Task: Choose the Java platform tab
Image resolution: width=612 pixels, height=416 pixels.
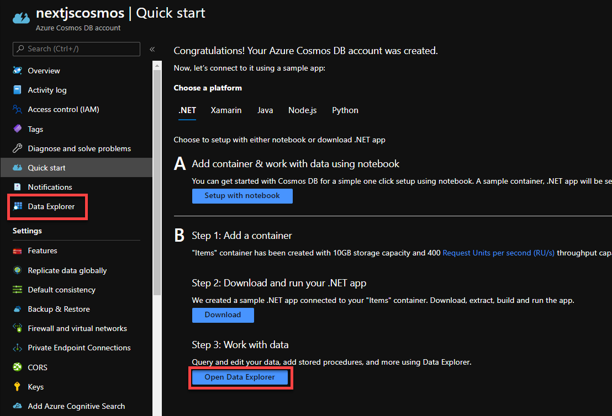Action: click(x=265, y=110)
